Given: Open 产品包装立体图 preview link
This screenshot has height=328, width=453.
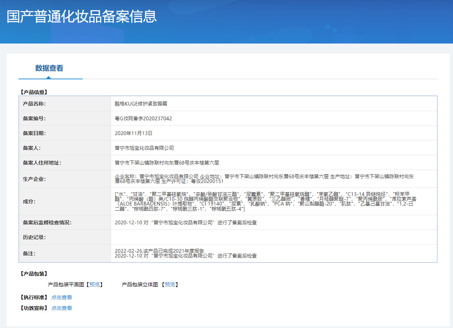Looking at the screenshot, I should coord(171,284).
